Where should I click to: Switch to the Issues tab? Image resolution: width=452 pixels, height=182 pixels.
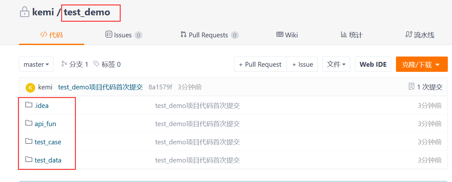click(124, 35)
